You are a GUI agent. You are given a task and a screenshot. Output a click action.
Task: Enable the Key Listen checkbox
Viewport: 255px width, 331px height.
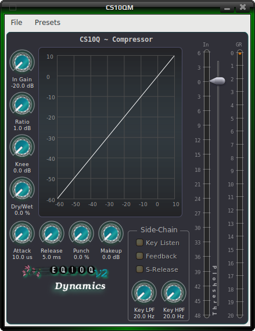click(x=139, y=243)
